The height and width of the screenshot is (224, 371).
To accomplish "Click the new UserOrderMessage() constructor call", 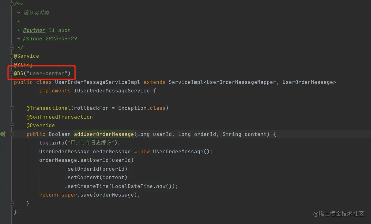I will pyautogui.click(x=175, y=151).
